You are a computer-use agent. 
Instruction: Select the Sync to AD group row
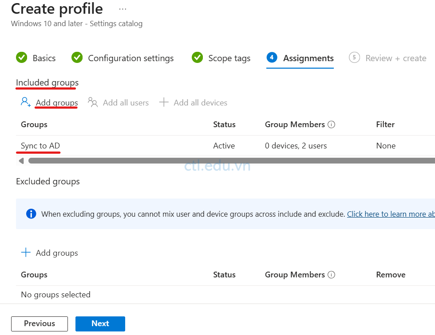(225, 146)
